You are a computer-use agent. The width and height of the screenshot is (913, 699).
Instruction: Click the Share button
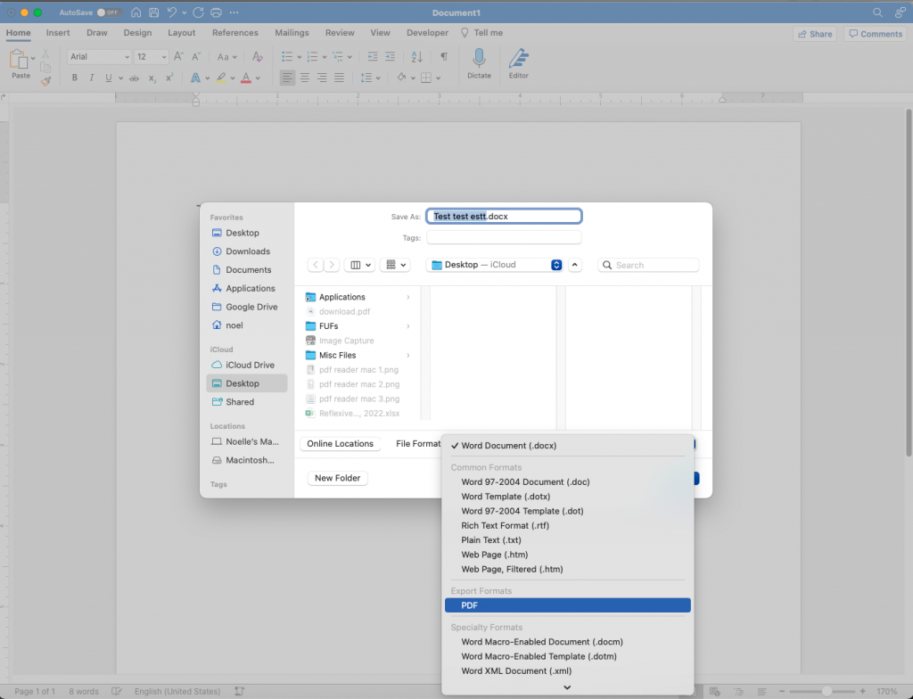click(815, 34)
